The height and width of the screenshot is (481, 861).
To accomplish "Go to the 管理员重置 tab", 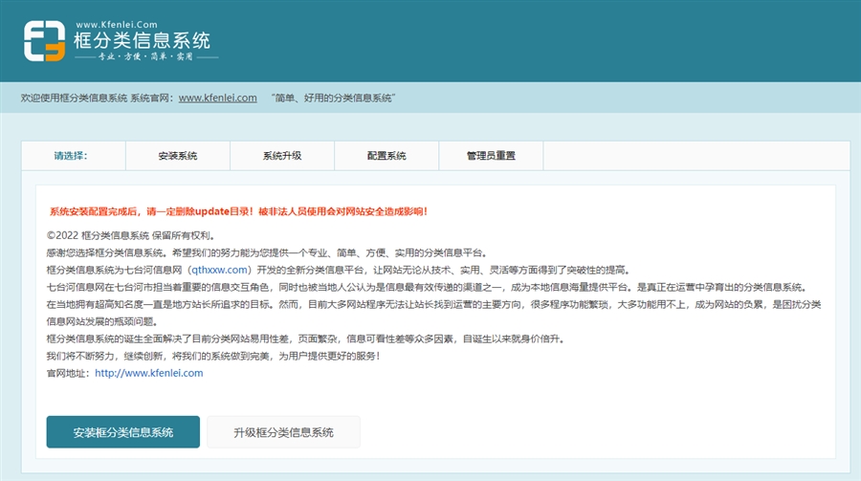I will tap(491, 156).
